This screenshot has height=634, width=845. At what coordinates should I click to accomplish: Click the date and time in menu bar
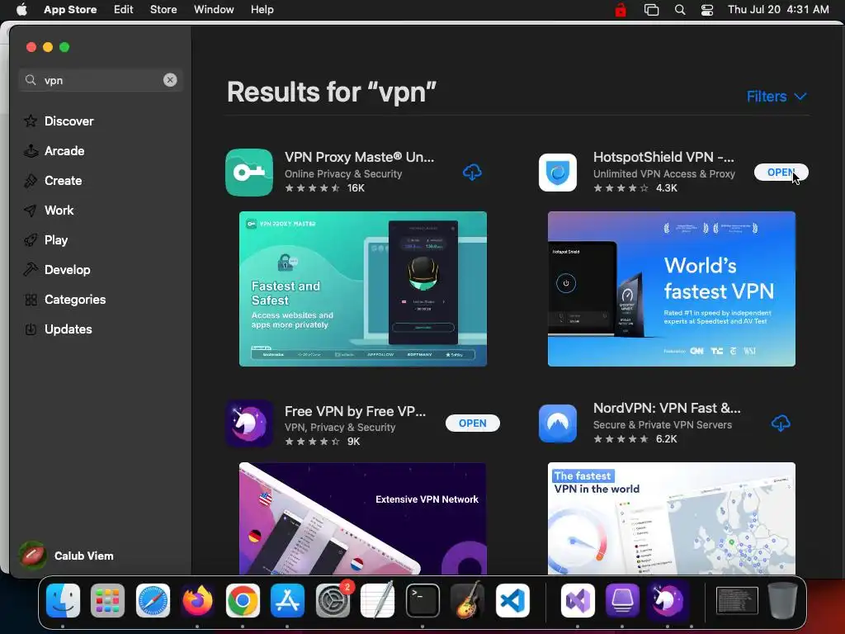click(778, 10)
